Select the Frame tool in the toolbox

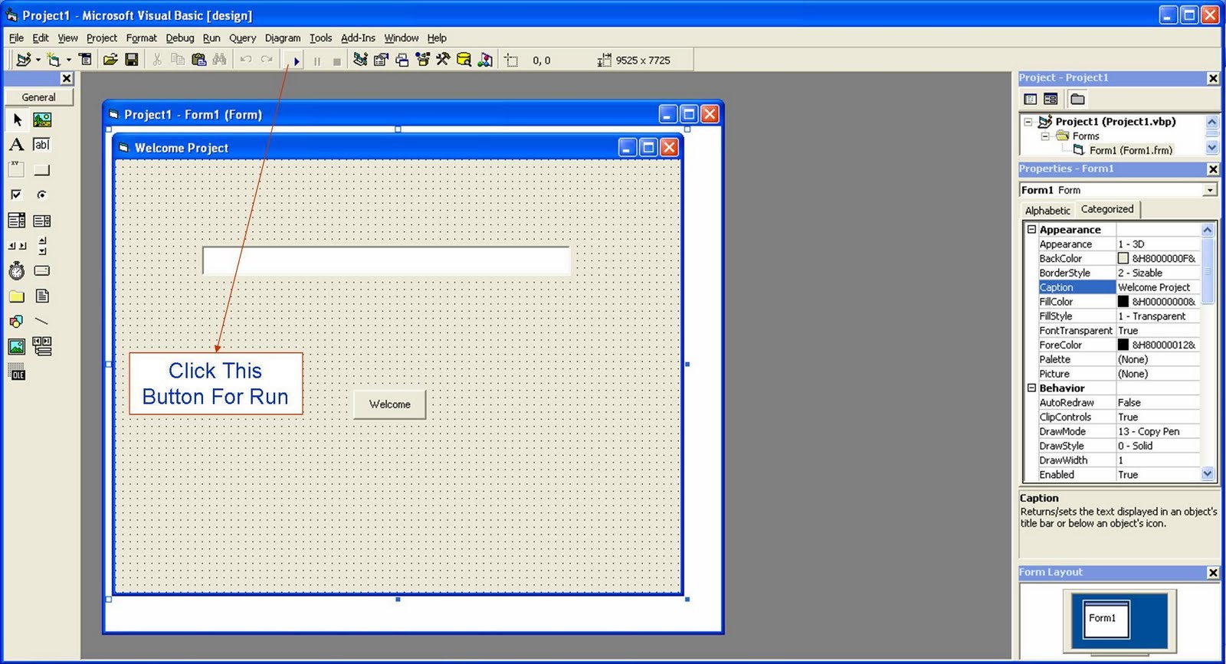[x=17, y=170]
